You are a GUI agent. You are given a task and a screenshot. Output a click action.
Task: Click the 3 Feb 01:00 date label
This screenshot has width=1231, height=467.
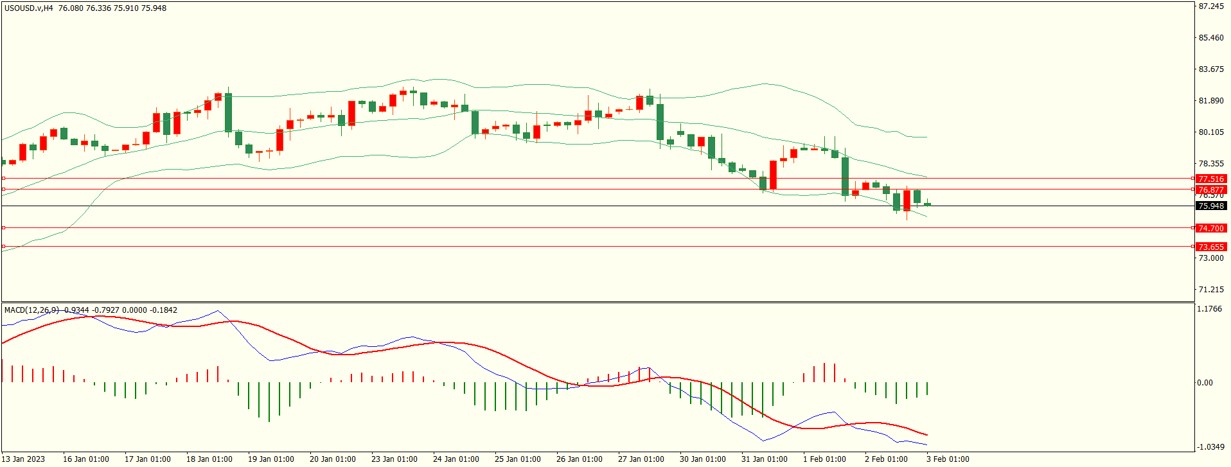pyautogui.click(x=948, y=459)
